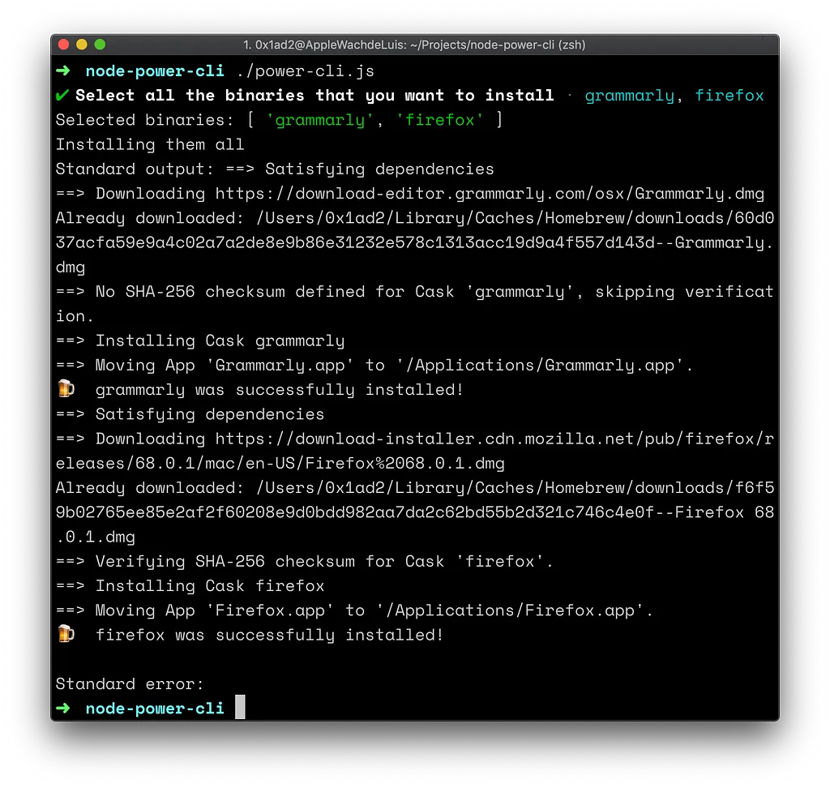
Task: Click the green zoom window button
Action: [x=100, y=45]
